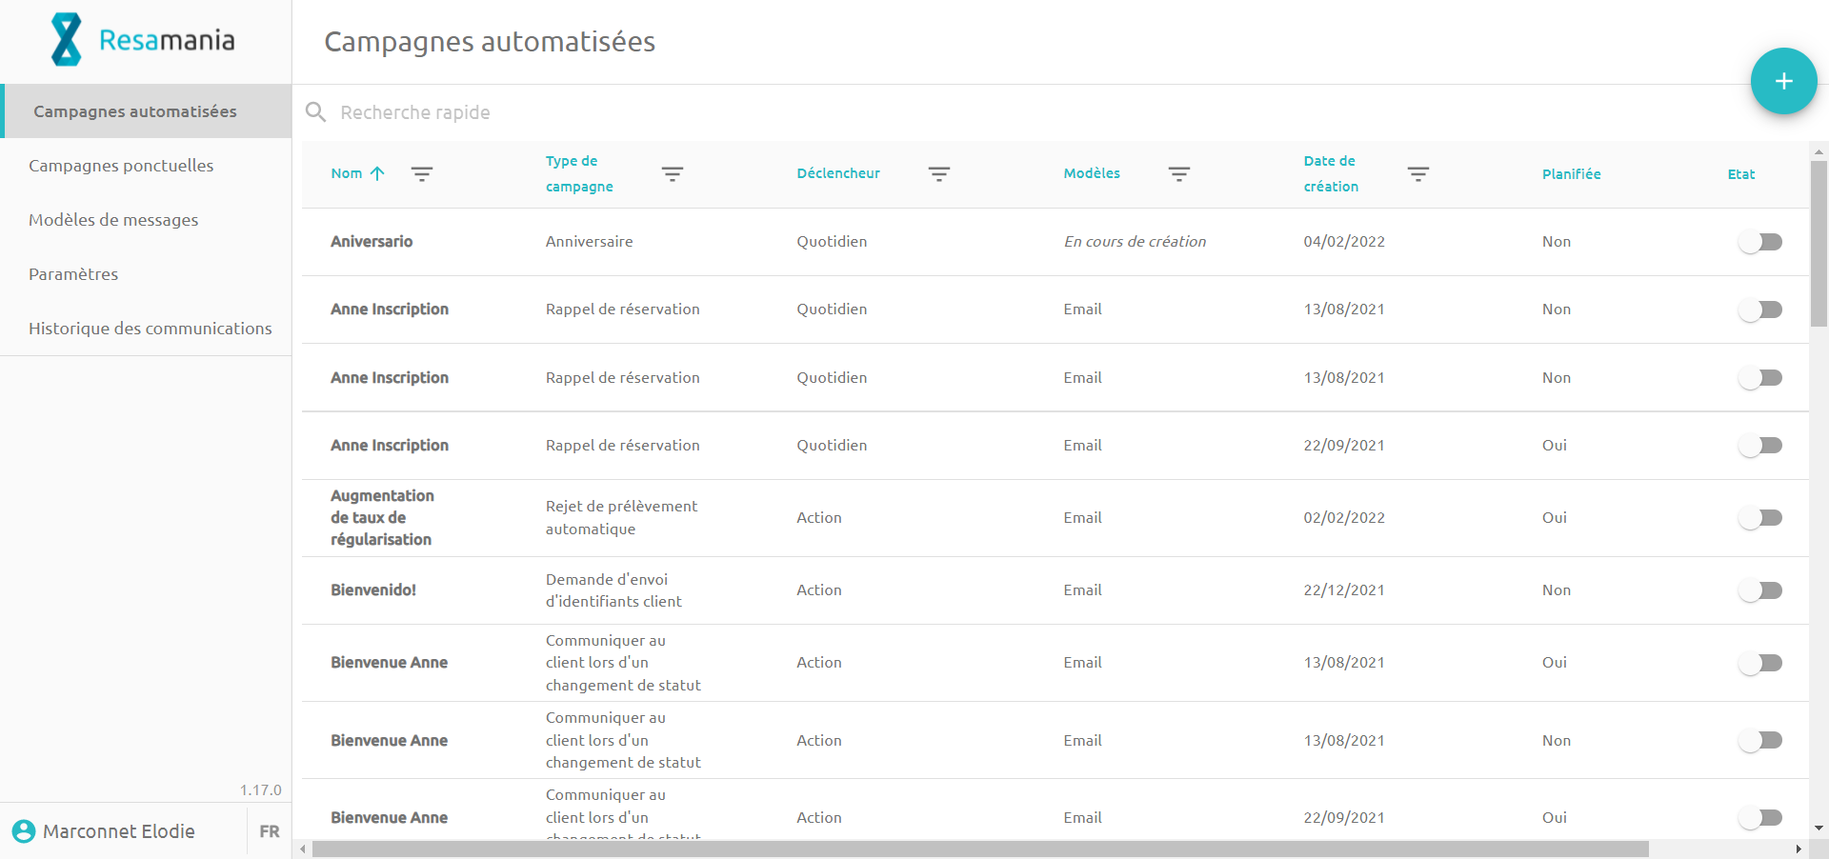Click the add campaign plus button
The height and width of the screenshot is (859, 1829).
click(x=1783, y=82)
